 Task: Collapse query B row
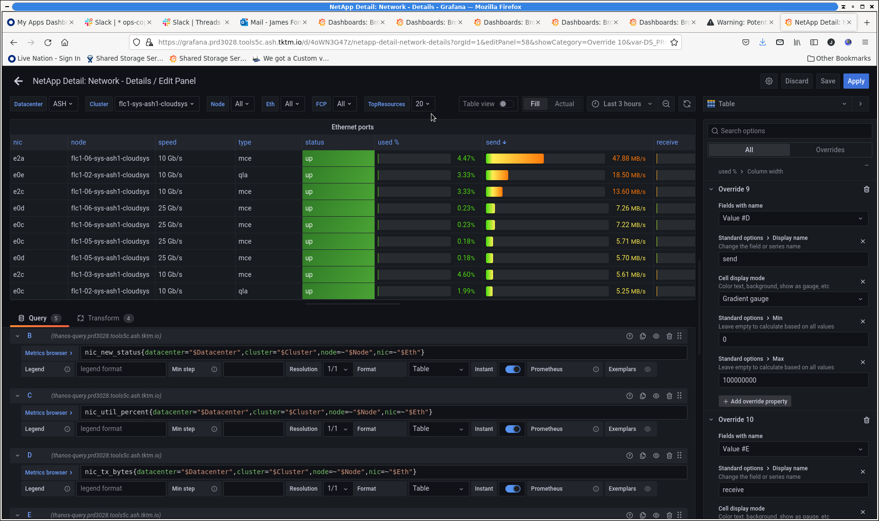tap(18, 336)
